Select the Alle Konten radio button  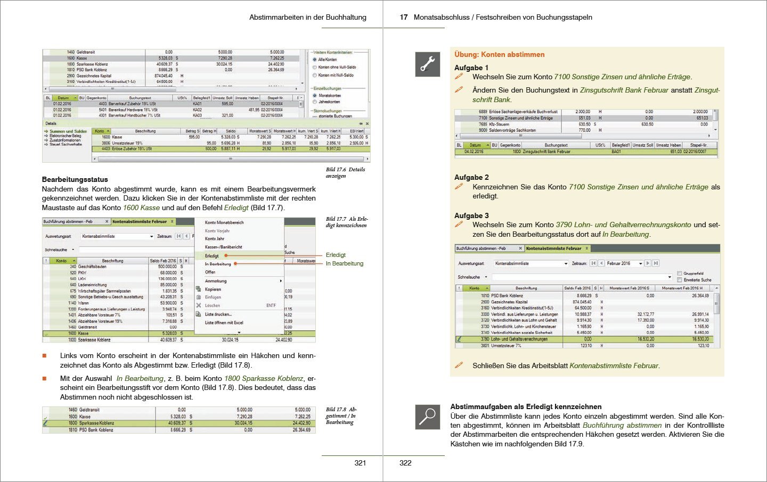click(x=315, y=60)
